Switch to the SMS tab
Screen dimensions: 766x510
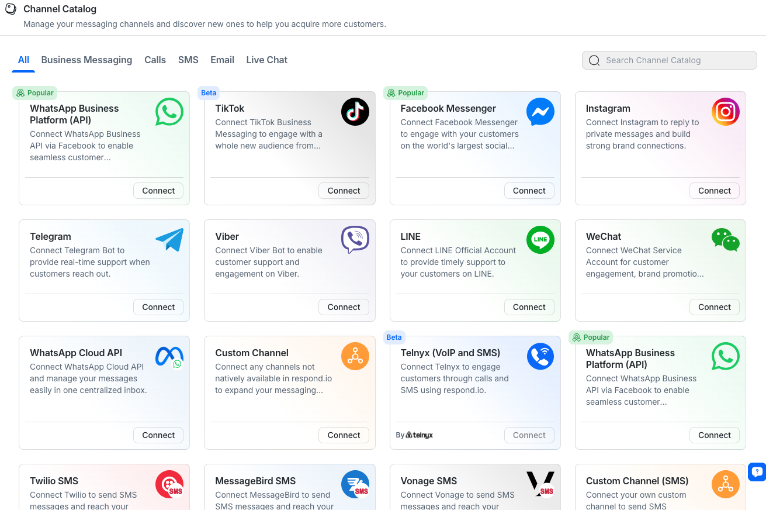point(188,60)
